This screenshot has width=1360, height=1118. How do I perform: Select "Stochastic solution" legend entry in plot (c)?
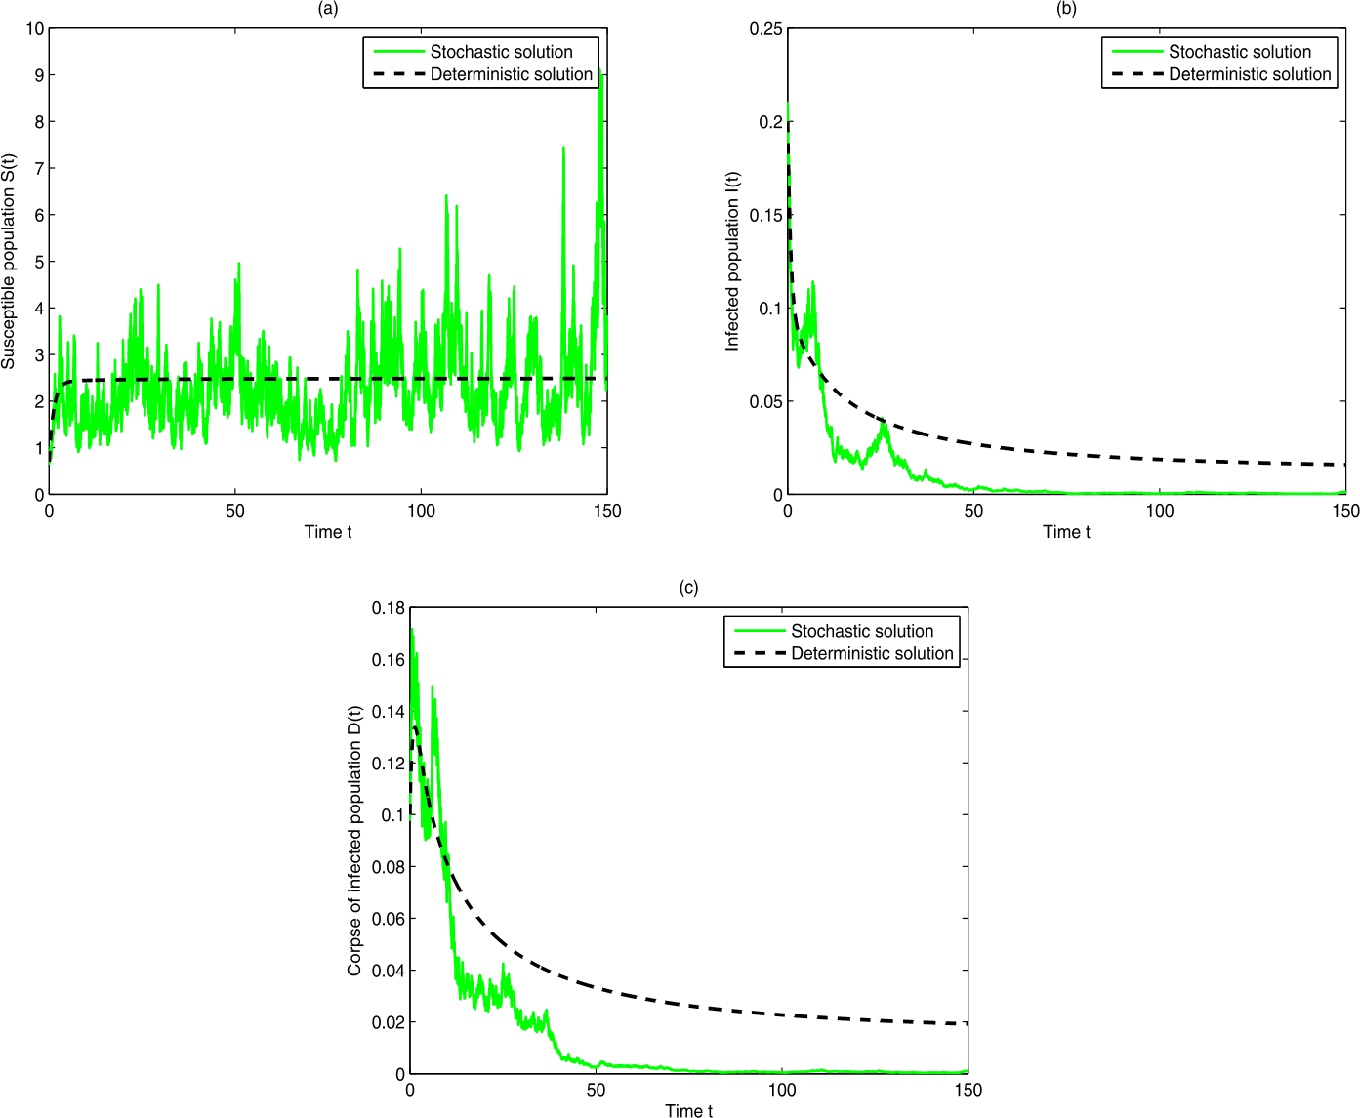tap(862, 631)
